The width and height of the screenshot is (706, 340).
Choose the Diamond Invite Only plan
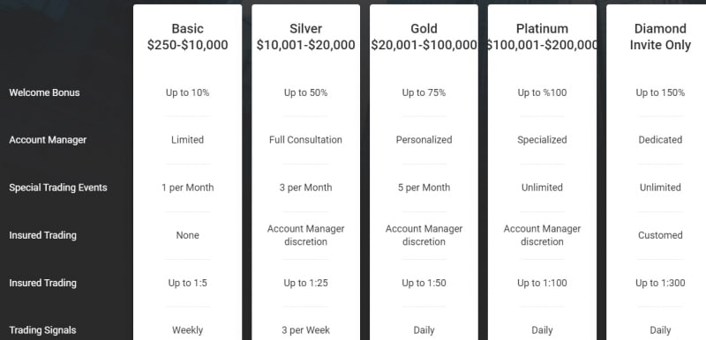click(x=660, y=37)
